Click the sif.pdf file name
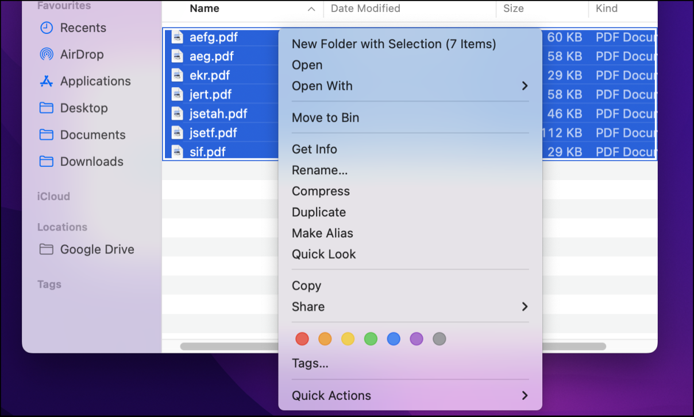The height and width of the screenshot is (417, 694). [207, 151]
